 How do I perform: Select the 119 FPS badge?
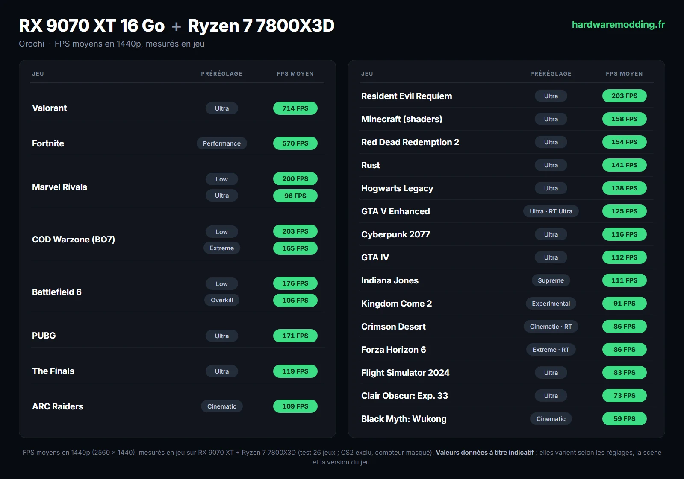point(295,371)
